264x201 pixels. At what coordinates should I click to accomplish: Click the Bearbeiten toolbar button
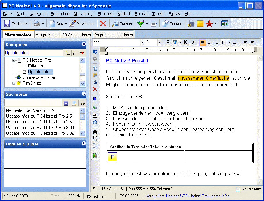82,24
